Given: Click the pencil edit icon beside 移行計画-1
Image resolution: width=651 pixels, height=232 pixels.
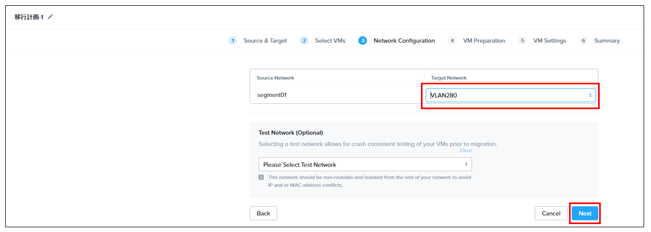Looking at the screenshot, I should pyautogui.click(x=50, y=17).
